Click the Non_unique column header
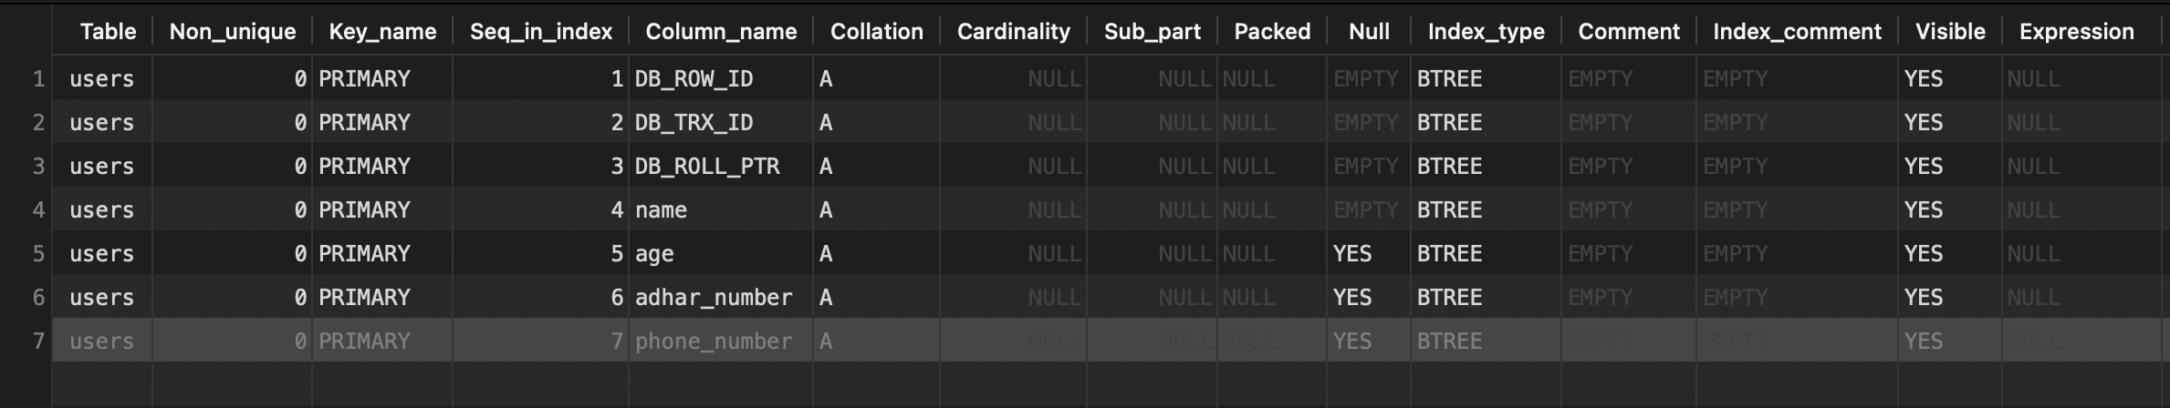 tap(233, 32)
